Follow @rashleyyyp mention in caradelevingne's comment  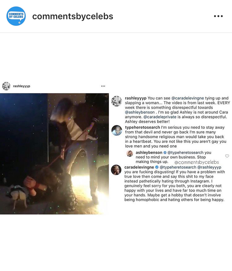click(x=209, y=167)
